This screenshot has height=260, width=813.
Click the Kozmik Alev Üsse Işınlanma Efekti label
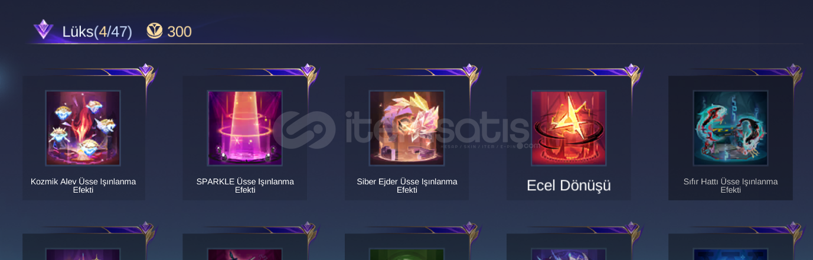click(x=83, y=186)
